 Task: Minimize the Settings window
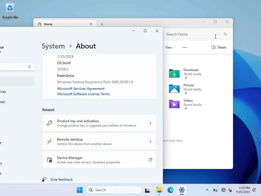(134, 31)
